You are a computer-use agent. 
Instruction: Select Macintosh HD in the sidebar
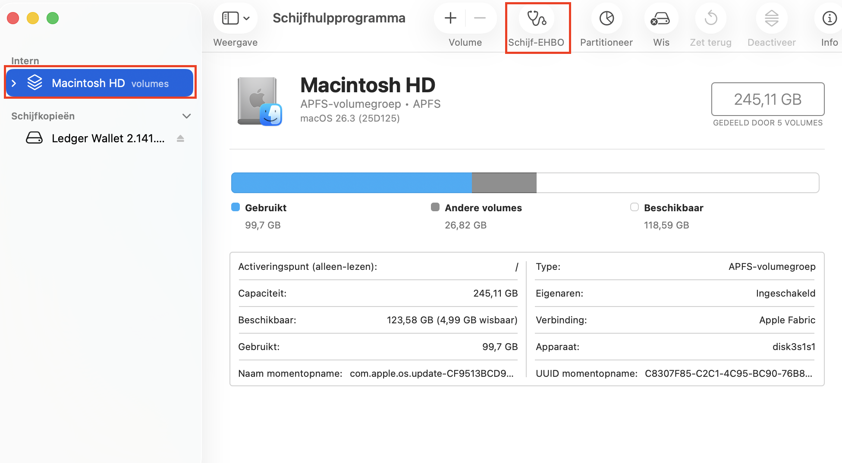coord(88,83)
